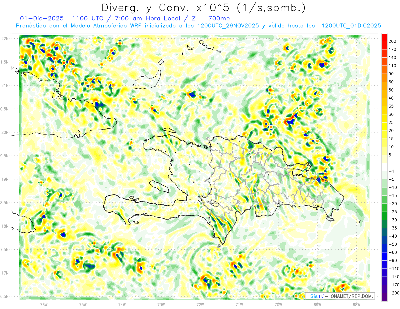
Task: Click the '21N' latitude label
Action: [x=5, y=85]
